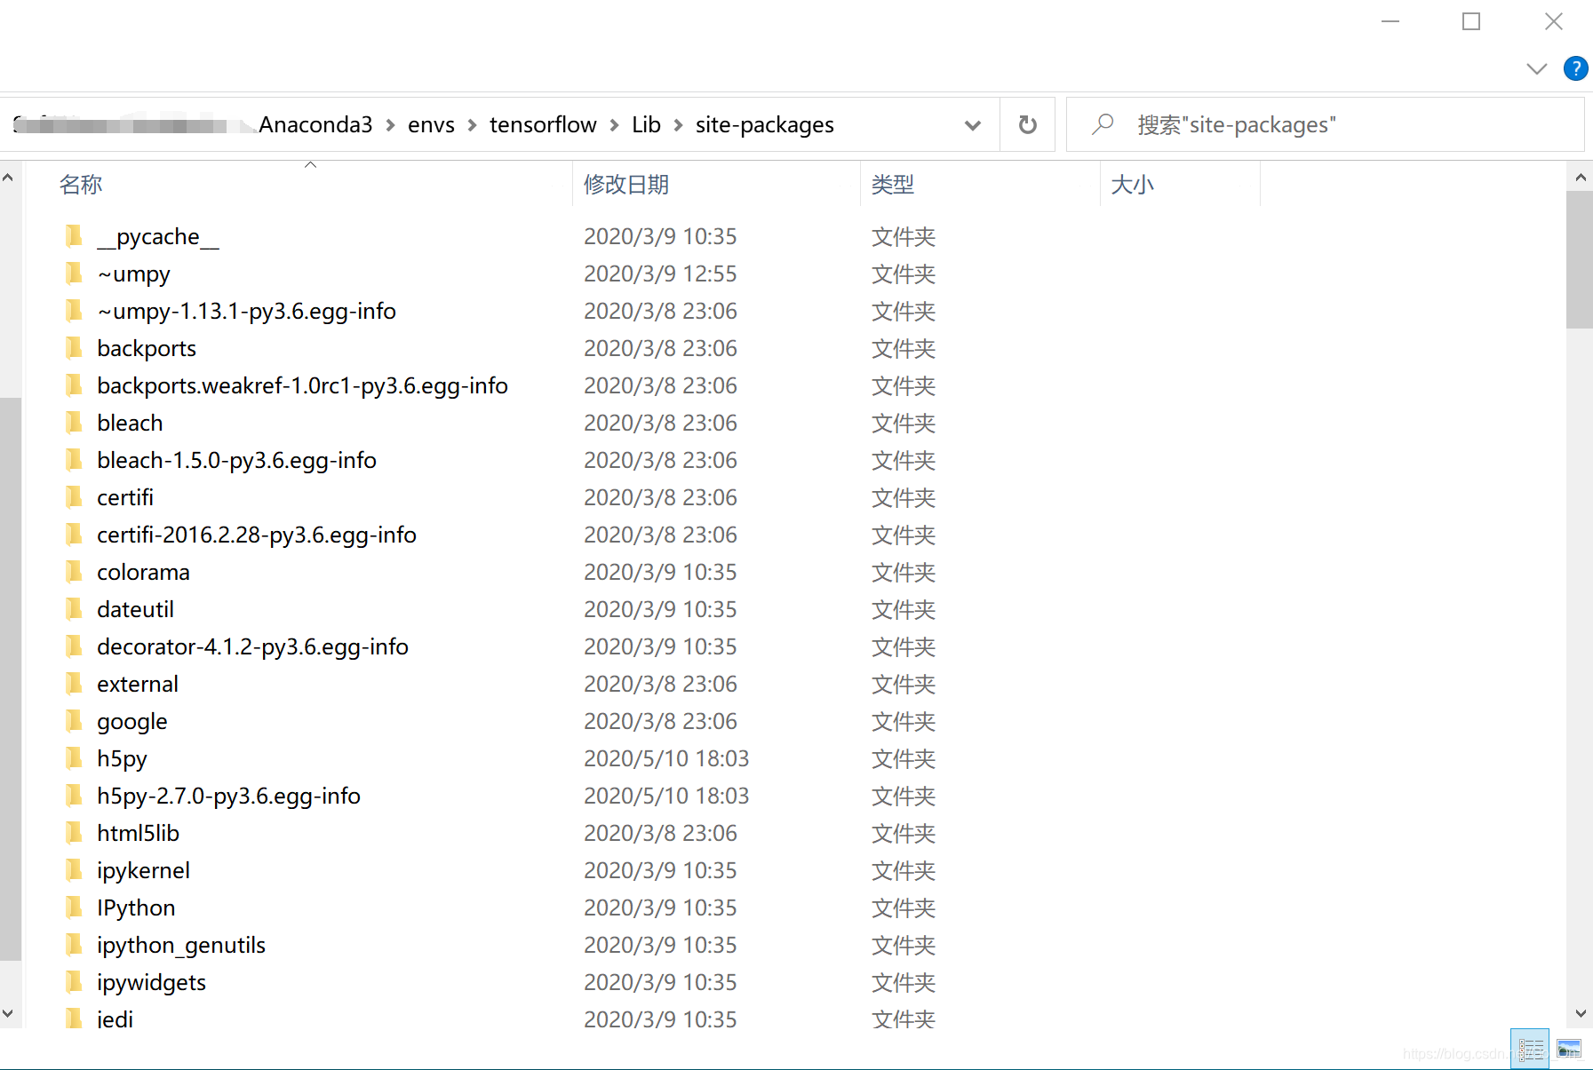Select the Anaconda3 breadcrumb segment
This screenshot has height=1070, width=1593.
point(315,124)
